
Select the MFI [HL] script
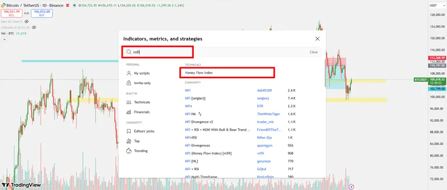pos(191,161)
